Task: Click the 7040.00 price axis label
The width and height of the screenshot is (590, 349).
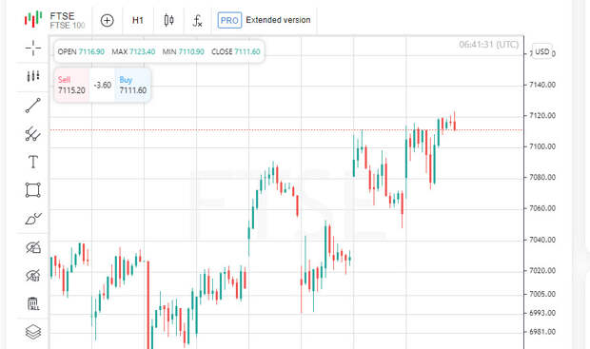Action: pyautogui.click(x=542, y=240)
